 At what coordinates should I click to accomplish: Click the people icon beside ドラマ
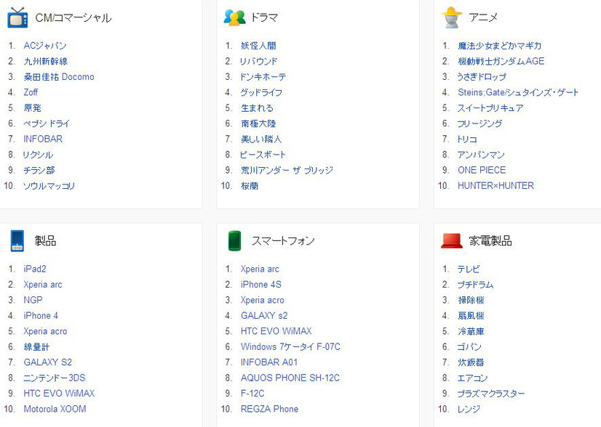[x=234, y=17]
